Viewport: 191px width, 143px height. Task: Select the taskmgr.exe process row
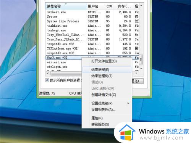(92, 30)
